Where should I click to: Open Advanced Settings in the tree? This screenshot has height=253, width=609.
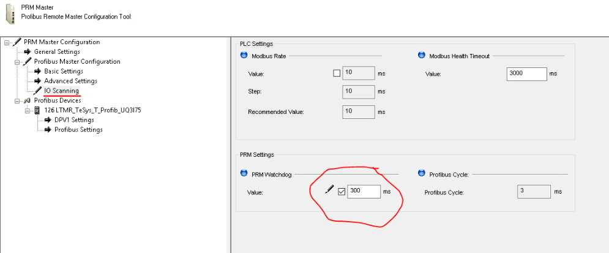[70, 81]
